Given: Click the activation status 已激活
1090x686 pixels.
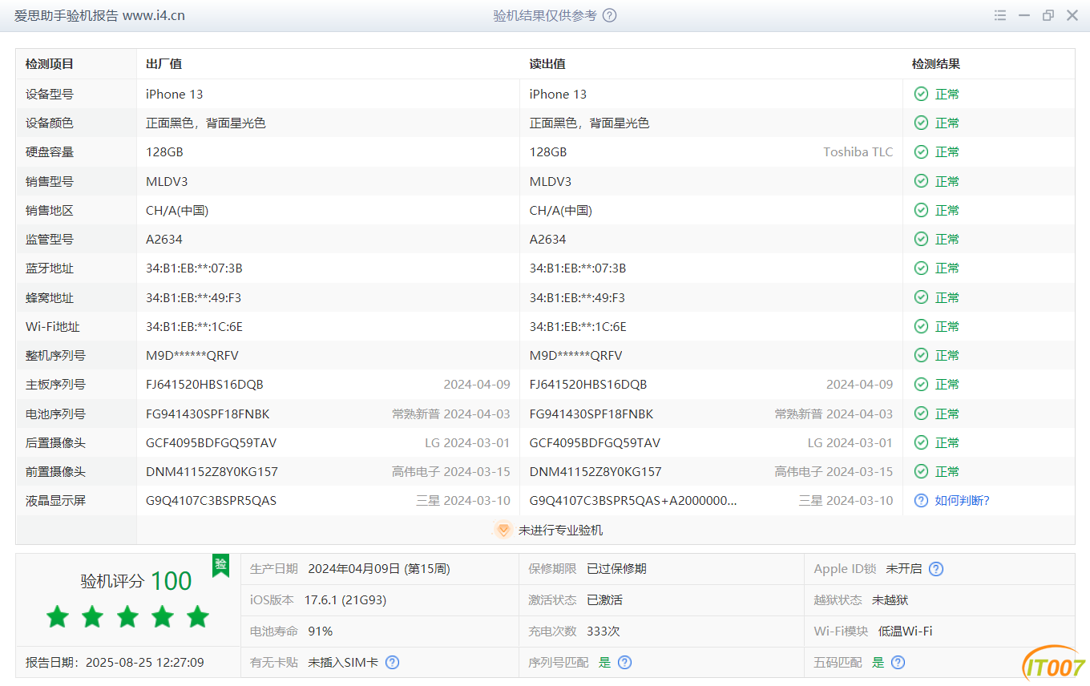Looking at the screenshot, I should tap(604, 599).
